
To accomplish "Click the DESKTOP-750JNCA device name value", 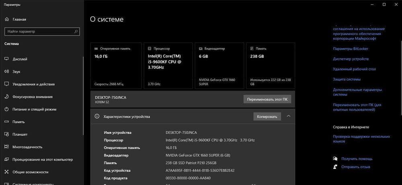I will click(x=181, y=132).
